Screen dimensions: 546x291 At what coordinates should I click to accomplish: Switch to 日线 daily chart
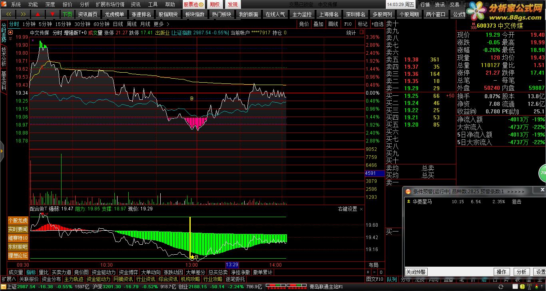point(118,24)
